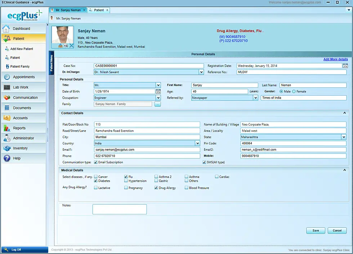Click the Add More details link

click(x=336, y=59)
